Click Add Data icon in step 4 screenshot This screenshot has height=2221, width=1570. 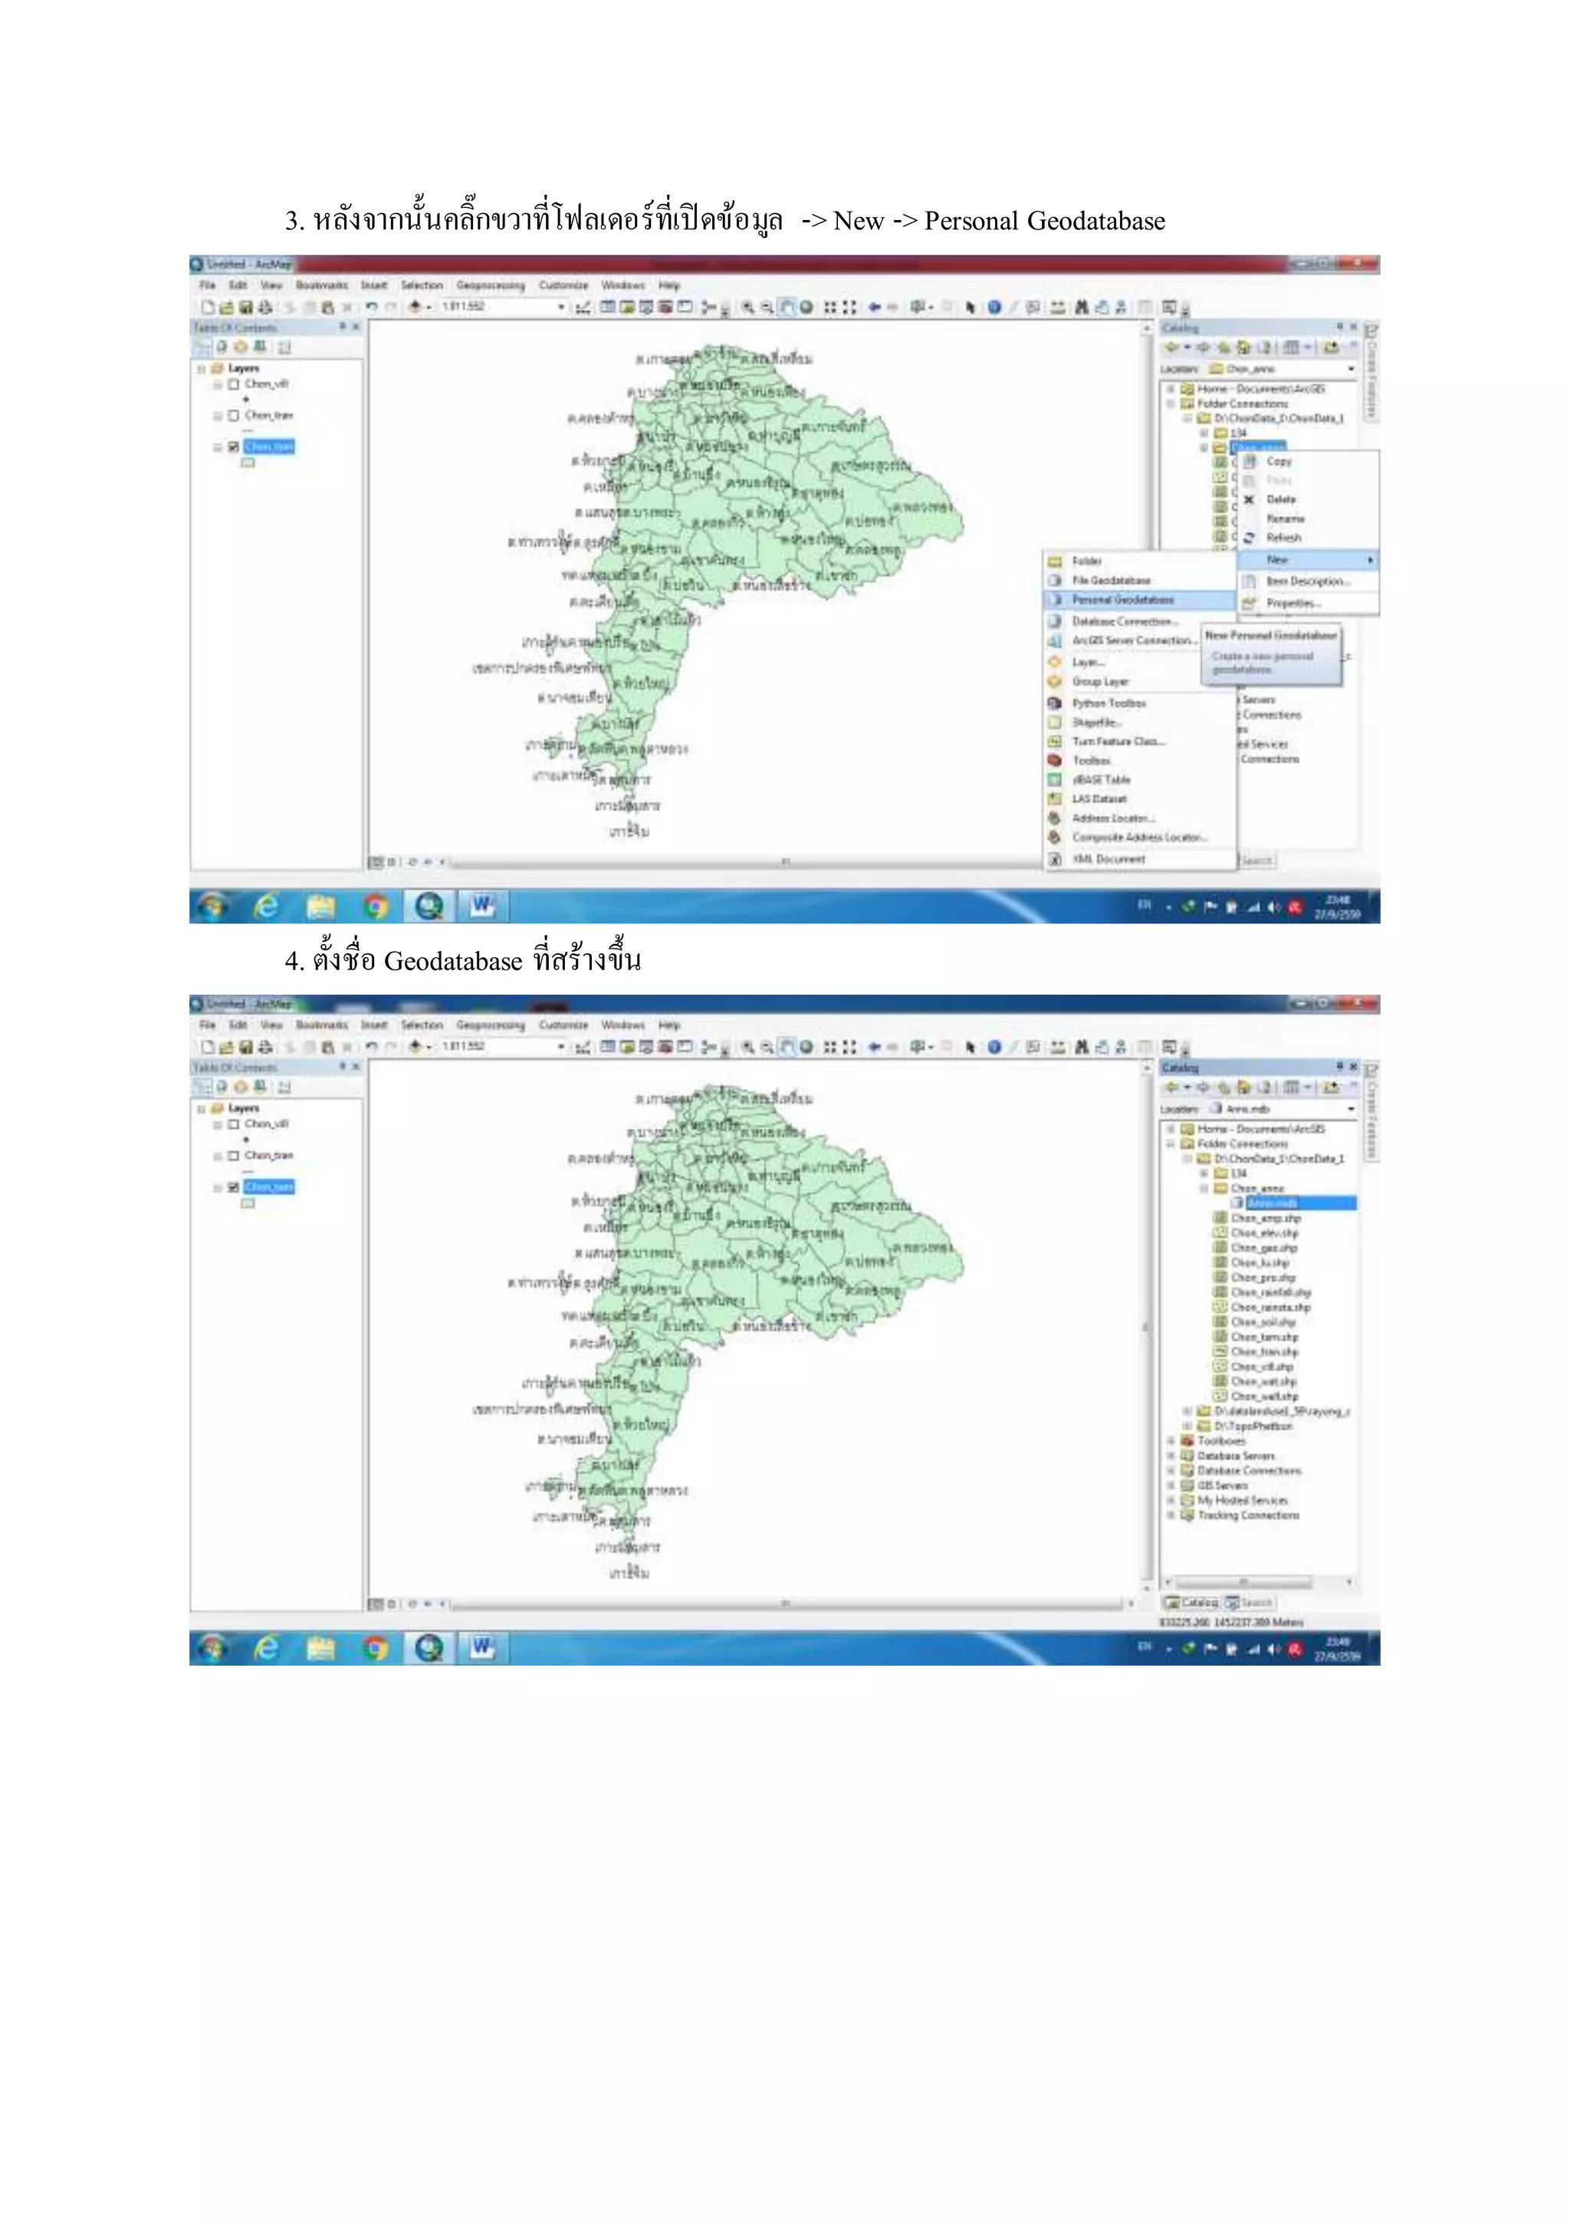[x=415, y=1047]
